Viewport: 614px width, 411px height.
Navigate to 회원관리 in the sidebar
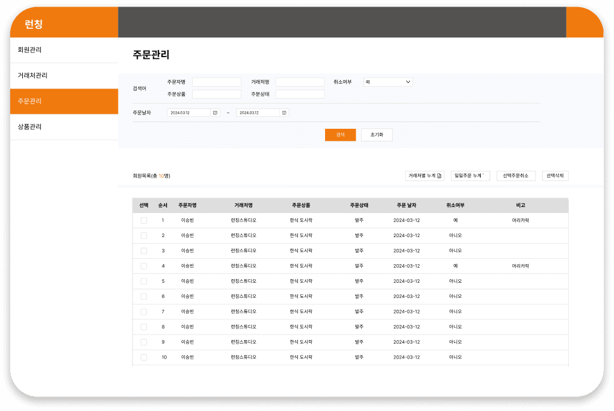[30, 50]
